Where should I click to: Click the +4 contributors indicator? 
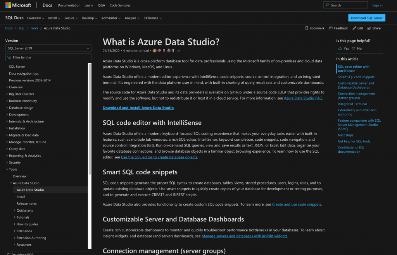(x=178, y=51)
